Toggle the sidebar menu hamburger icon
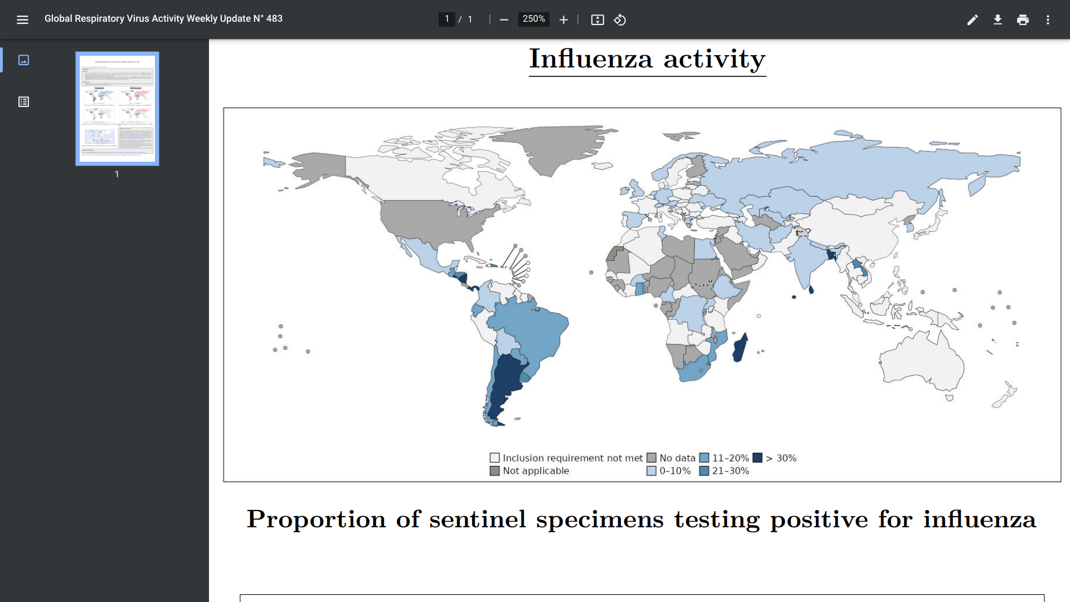 coord(22,20)
